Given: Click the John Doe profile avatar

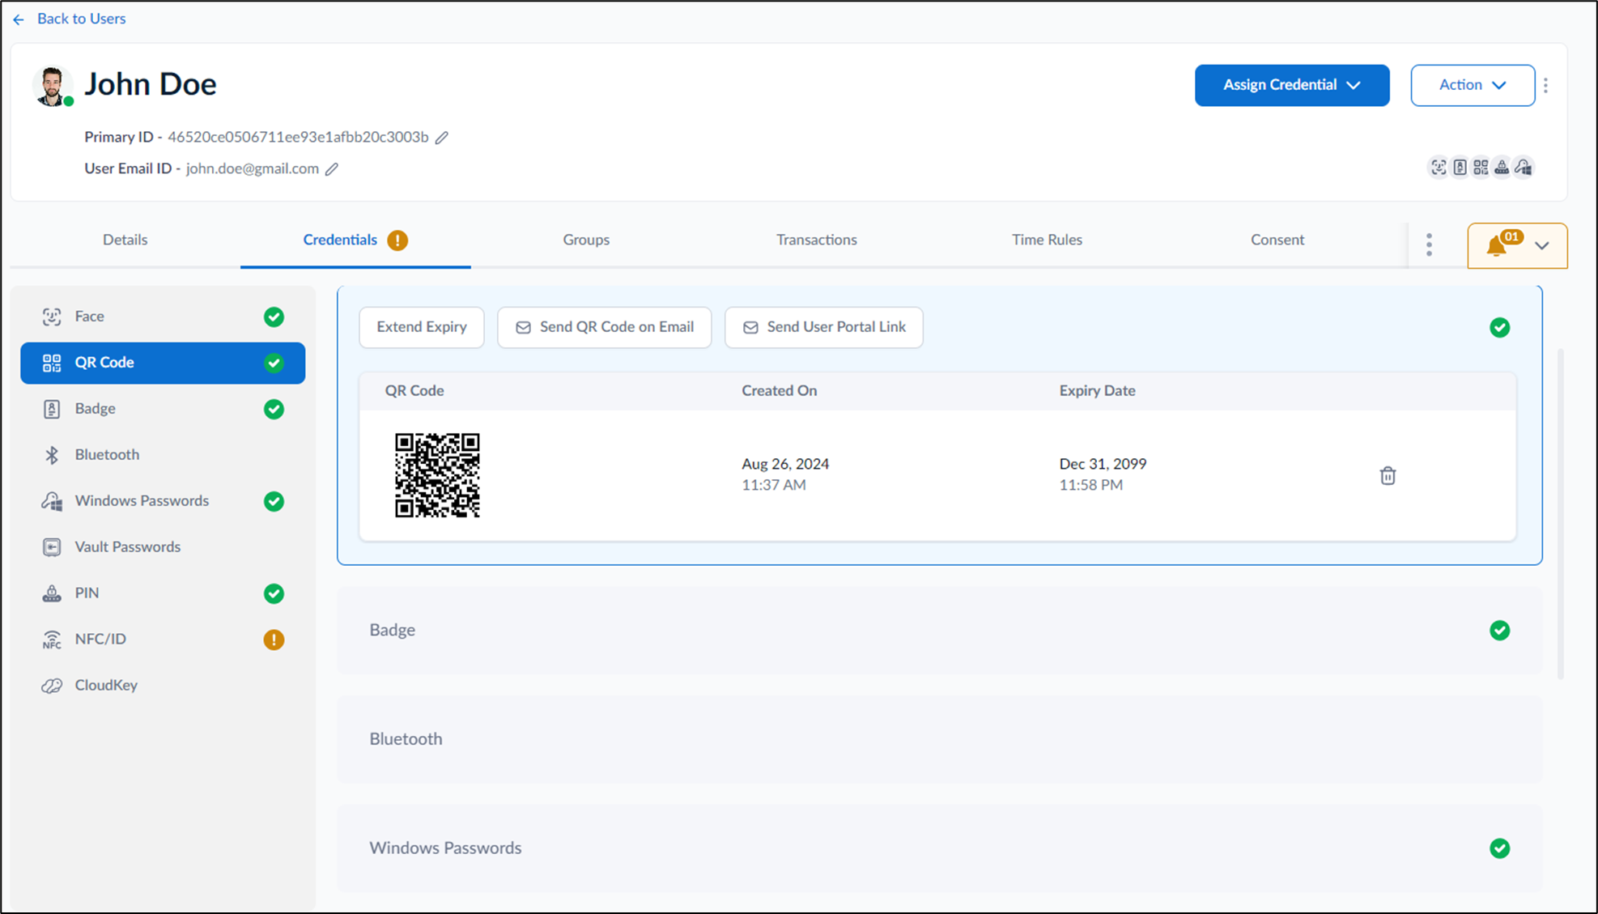Looking at the screenshot, I should (52, 86).
